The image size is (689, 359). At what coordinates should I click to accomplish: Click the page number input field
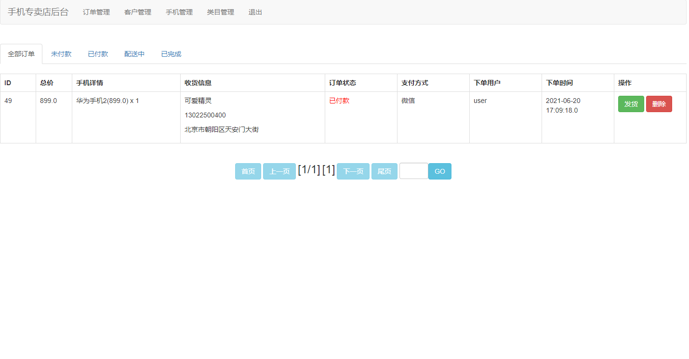click(x=413, y=171)
